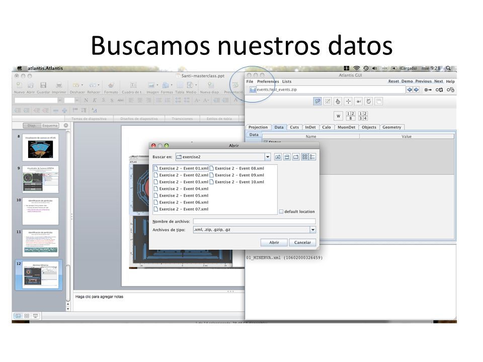Go to next event with right blue arrow

[x=417, y=89]
